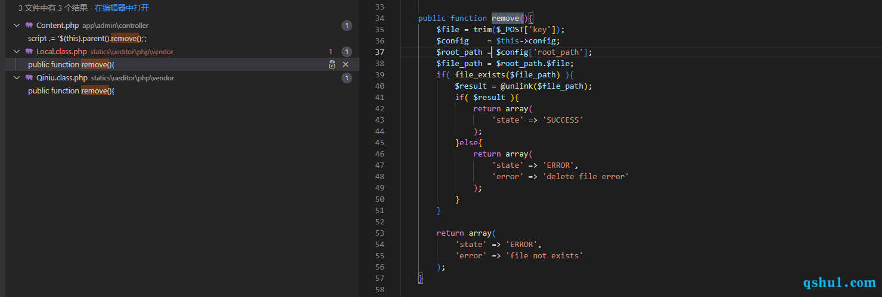Click the PHP icon next to Qiniu.class.php
The height and width of the screenshot is (297, 882).
point(29,78)
